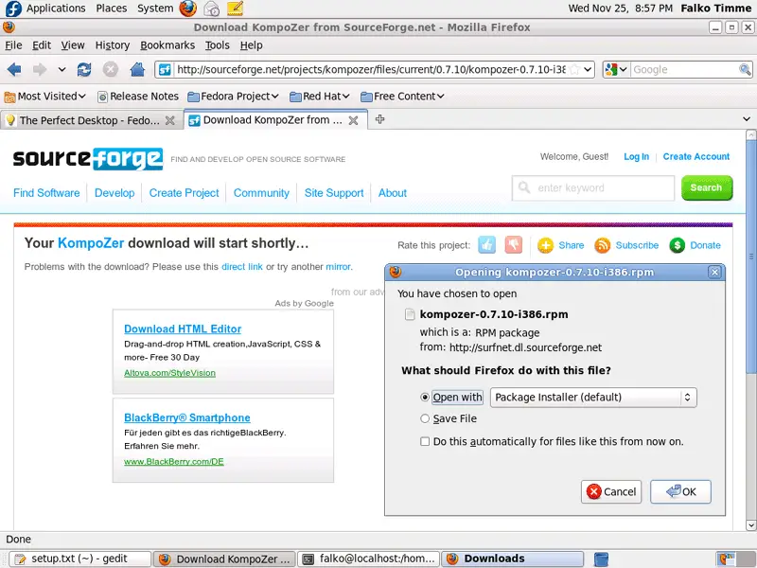The image size is (757, 568).
Task: Go forward with the Forward arrow
Action: coord(40,70)
